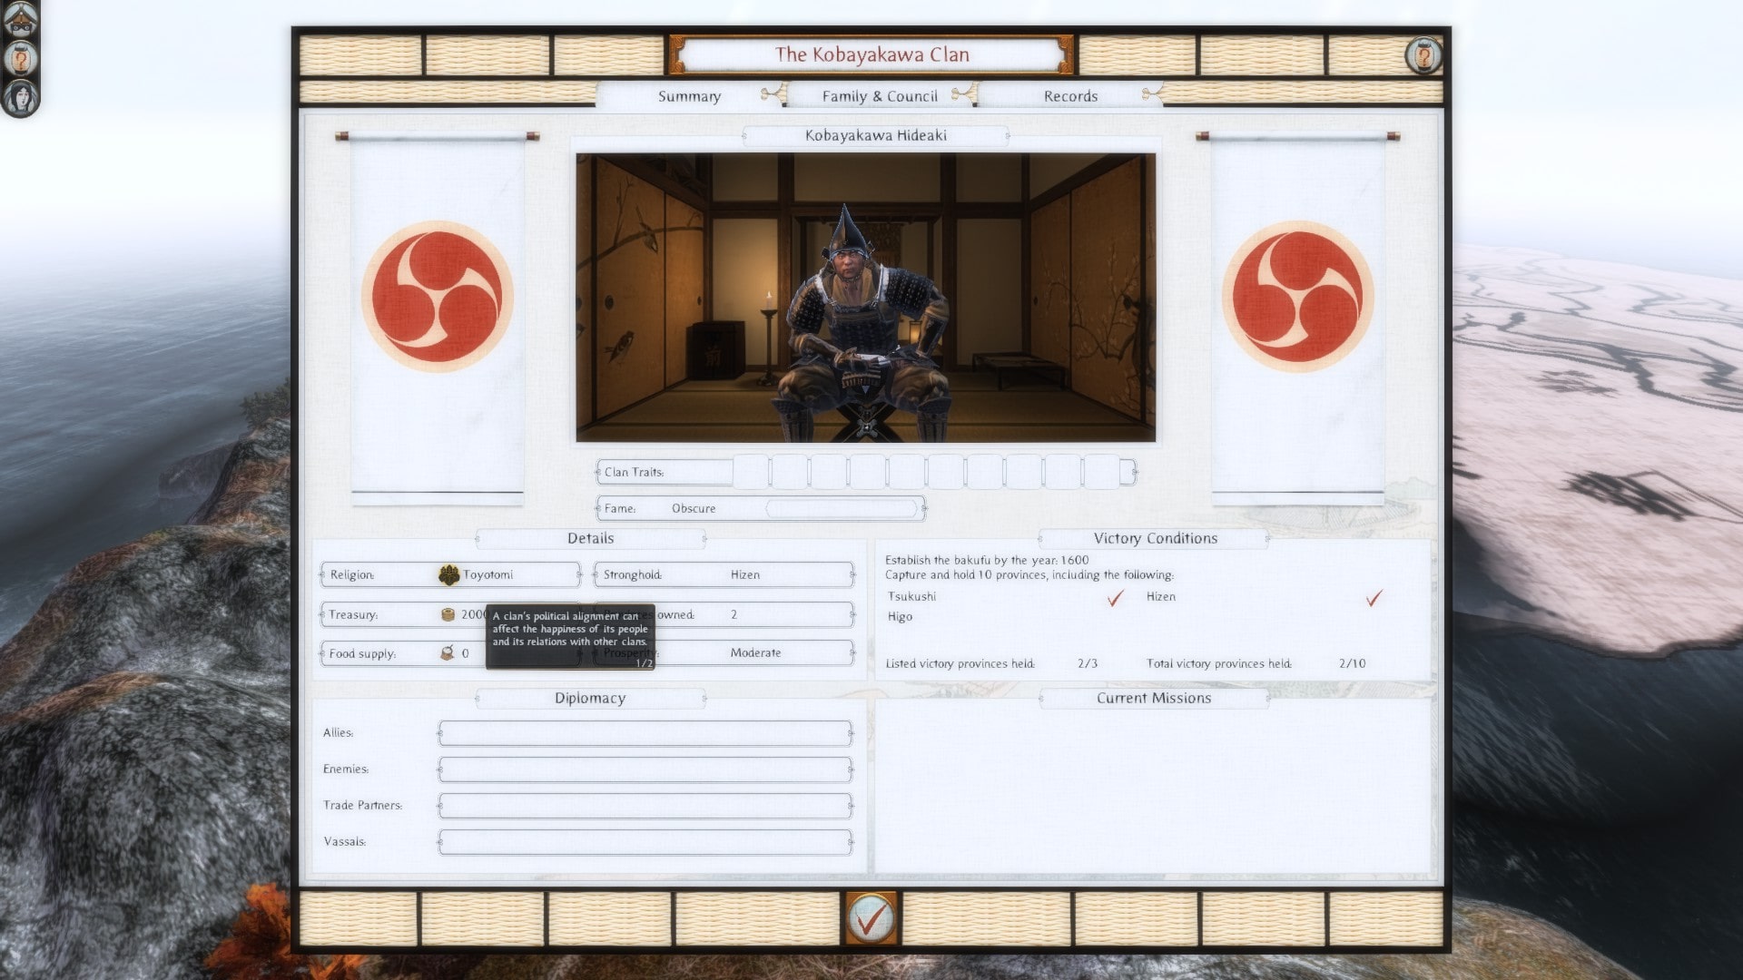This screenshot has height=980, width=1743.
Task: Click the Details section header
Action: (590, 538)
